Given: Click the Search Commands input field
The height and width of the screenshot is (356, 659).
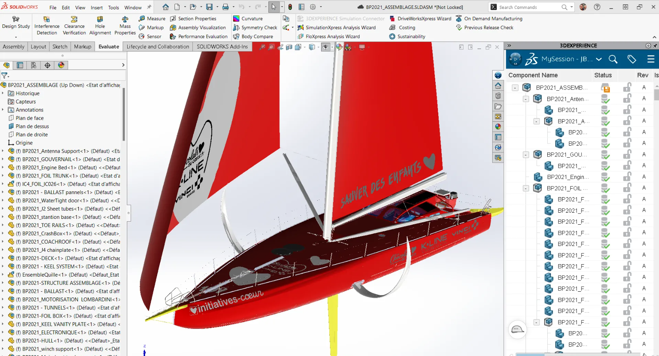Looking at the screenshot, I should pyautogui.click(x=528, y=7).
